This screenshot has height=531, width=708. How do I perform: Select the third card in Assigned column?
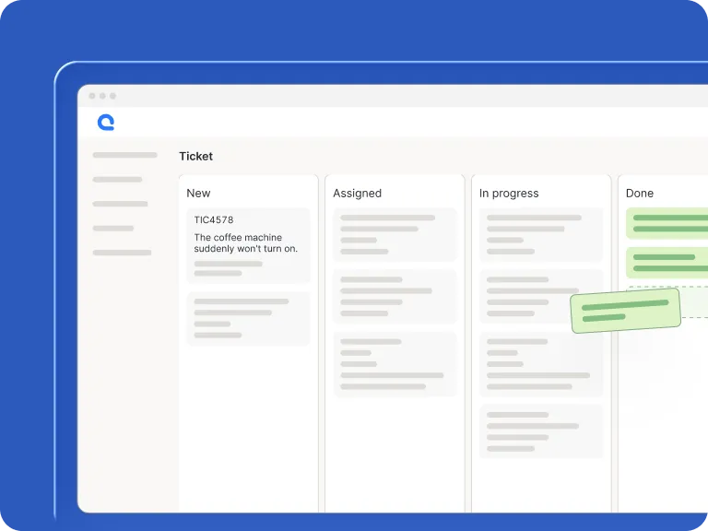tap(395, 364)
